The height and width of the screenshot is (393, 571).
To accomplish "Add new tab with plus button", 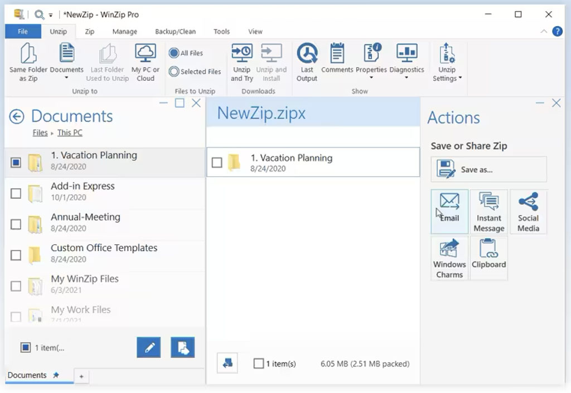I will [x=81, y=376].
